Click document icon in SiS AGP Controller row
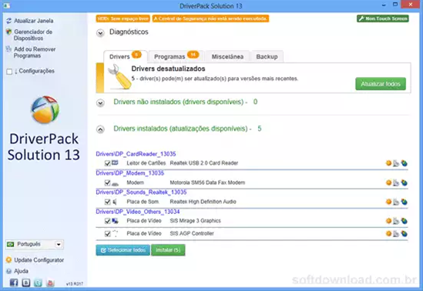This screenshot has height=291, width=423. tap(396, 233)
